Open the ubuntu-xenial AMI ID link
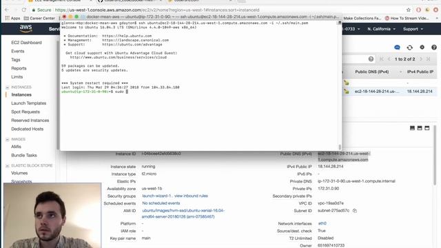Viewport: 441px width, 248px height. pos(183,214)
